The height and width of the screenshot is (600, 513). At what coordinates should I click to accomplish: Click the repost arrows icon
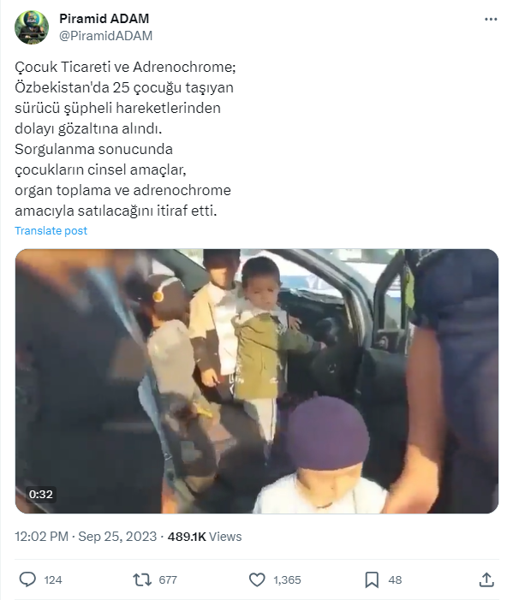[142, 579]
